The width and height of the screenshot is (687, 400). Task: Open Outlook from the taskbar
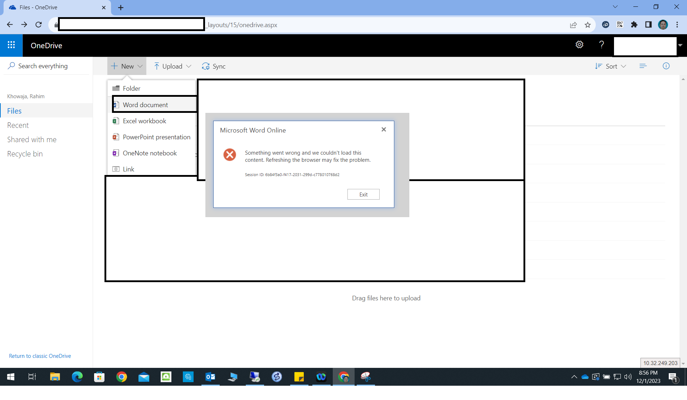coord(210,377)
